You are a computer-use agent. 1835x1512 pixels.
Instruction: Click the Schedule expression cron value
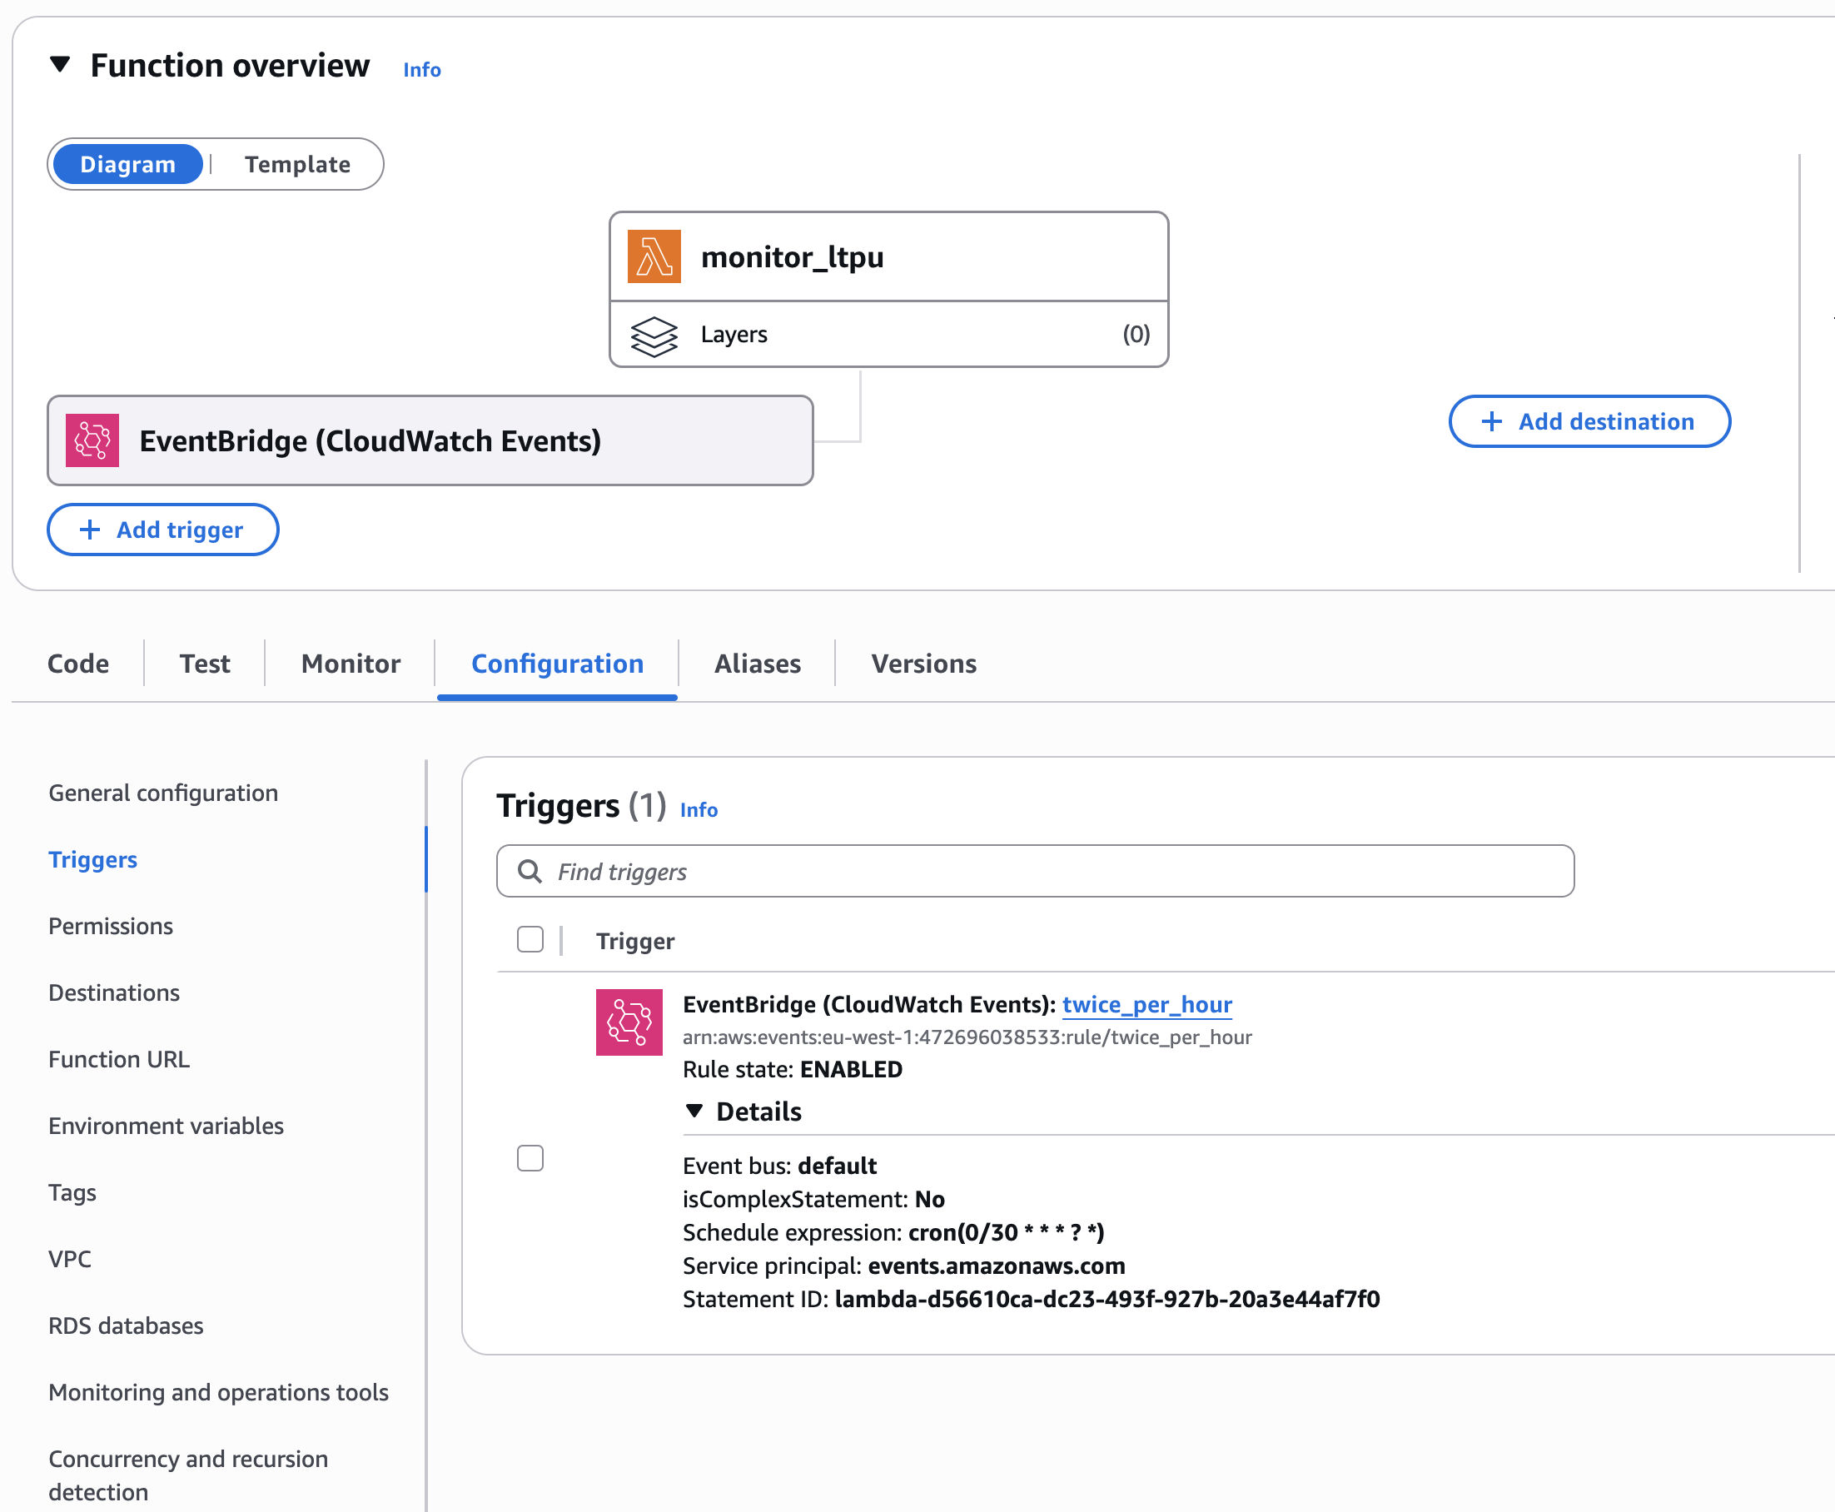1006,1233
